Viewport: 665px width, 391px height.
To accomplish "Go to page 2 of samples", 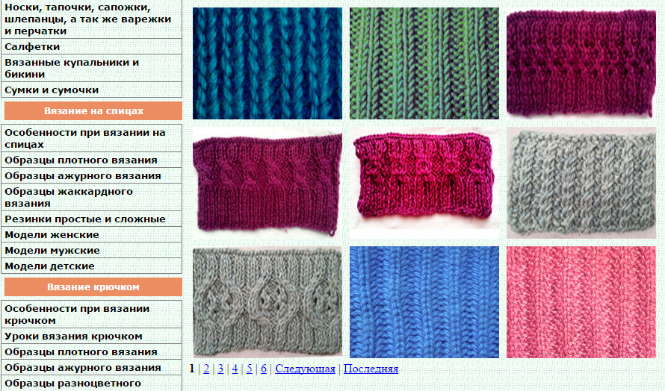I will (206, 369).
